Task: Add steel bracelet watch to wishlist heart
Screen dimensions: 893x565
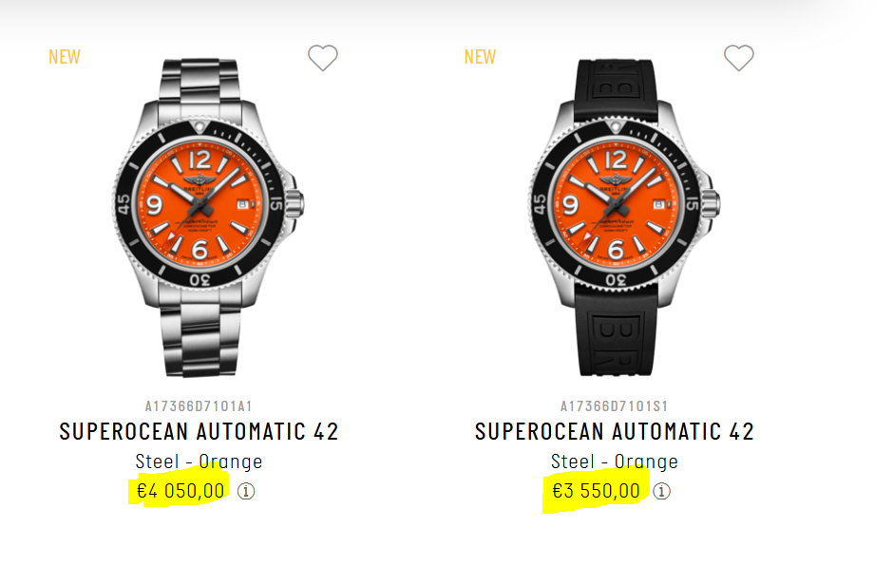Action: point(323,58)
